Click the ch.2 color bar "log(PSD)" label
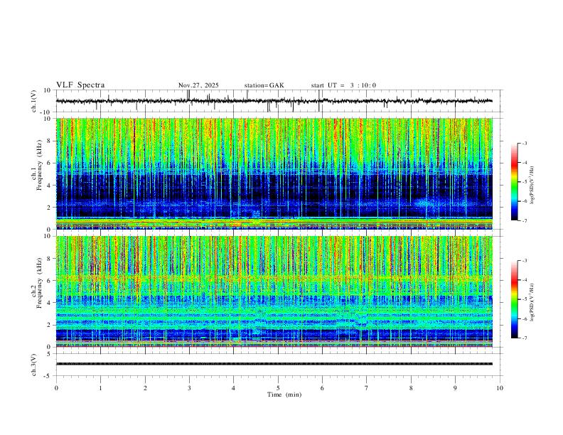The height and width of the screenshot is (435, 563). pos(532,302)
